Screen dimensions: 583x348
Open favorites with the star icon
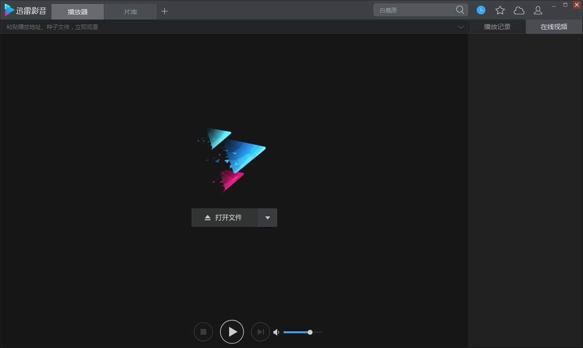coord(500,10)
